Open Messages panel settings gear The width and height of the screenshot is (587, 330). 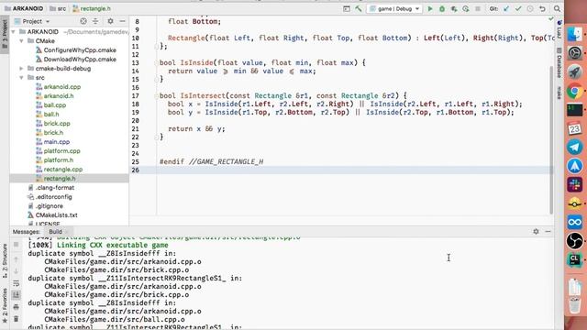pyautogui.click(x=536, y=232)
